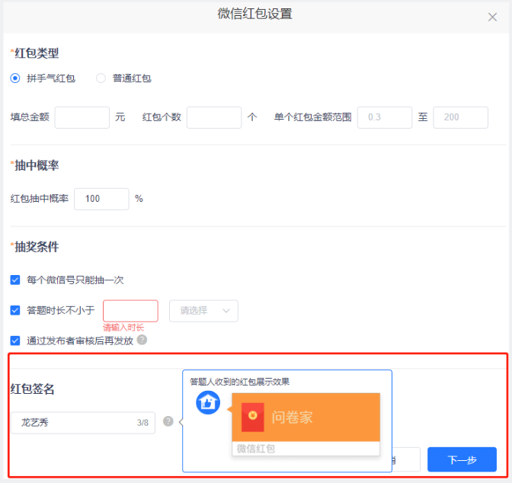
Task: Click the blue thumbs-up avatar icon
Action: tap(208, 403)
